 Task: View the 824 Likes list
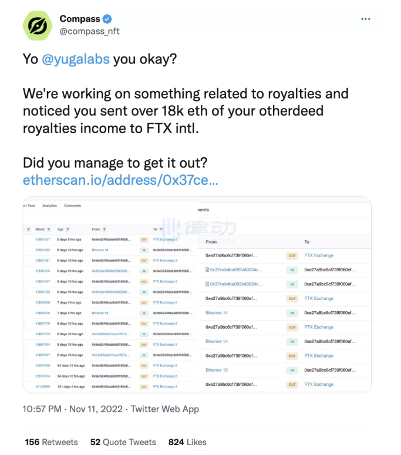pyautogui.click(x=187, y=442)
